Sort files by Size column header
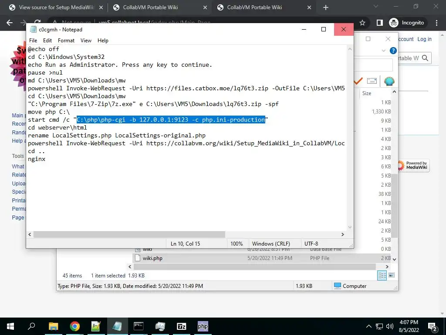Screen dimensions: 446x335 click(367, 93)
